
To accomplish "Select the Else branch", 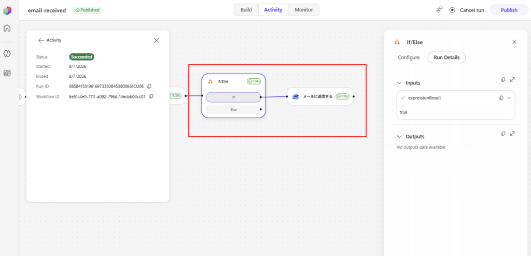I will 233,109.
